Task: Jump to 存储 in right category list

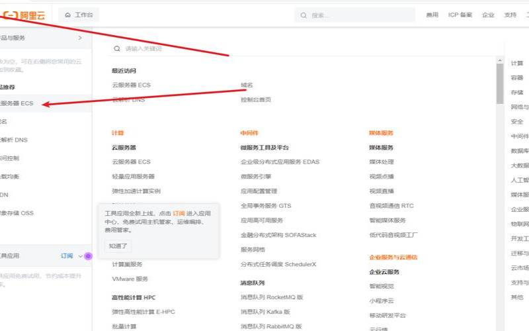Action: 517,92
